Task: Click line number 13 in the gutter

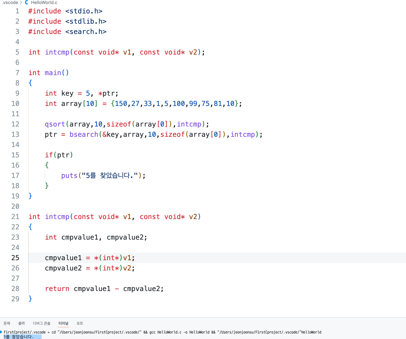Action: coord(15,135)
